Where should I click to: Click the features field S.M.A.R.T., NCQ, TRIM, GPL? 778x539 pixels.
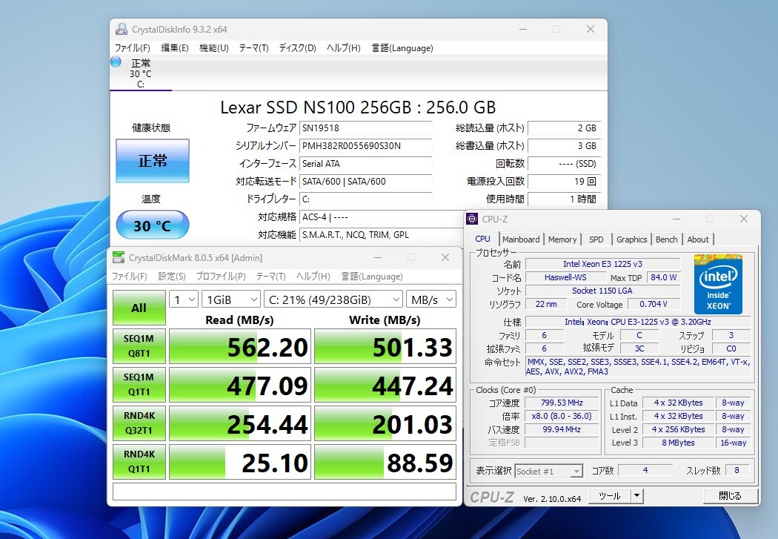click(x=381, y=235)
